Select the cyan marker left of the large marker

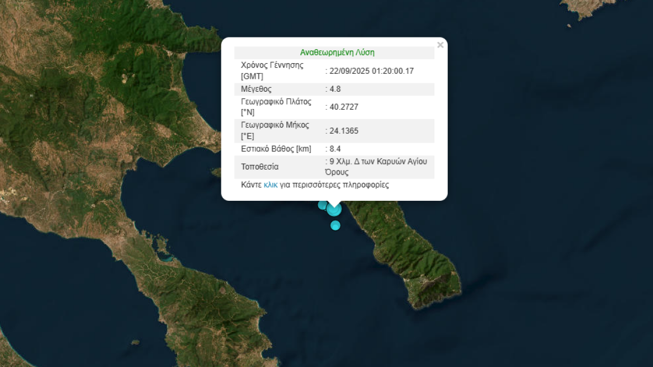click(x=323, y=205)
